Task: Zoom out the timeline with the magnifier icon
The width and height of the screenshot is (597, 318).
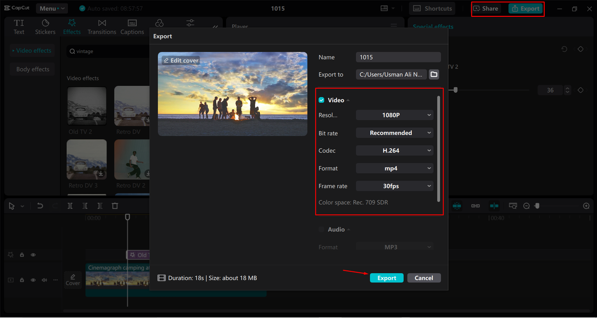Action: 527,206
